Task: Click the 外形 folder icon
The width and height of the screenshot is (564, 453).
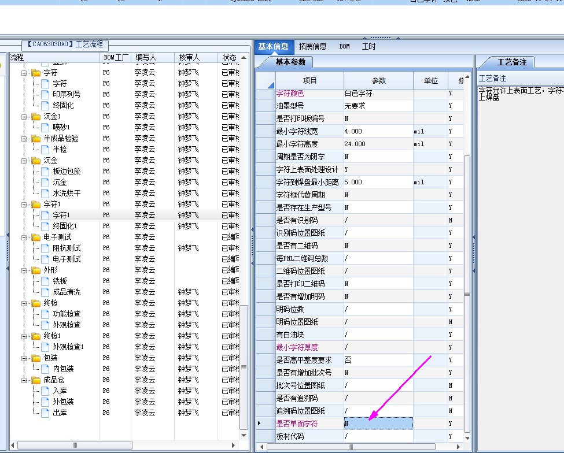Action: click(x=36, y=270)
